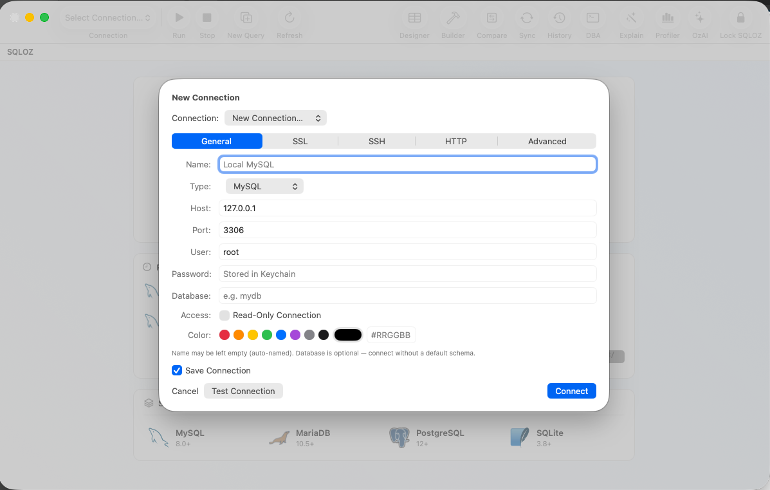Click the Port field showing 3306
This screenshot has width=770, height=490.
(408, 230)
